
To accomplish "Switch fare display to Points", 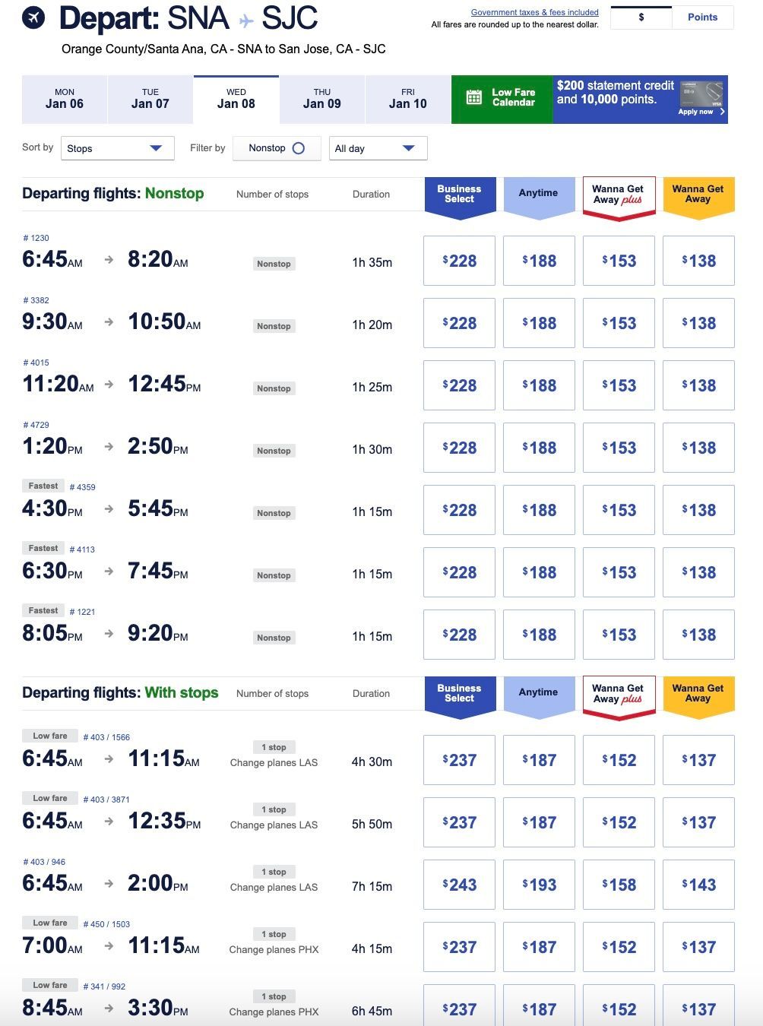I will tap(702, 17).
